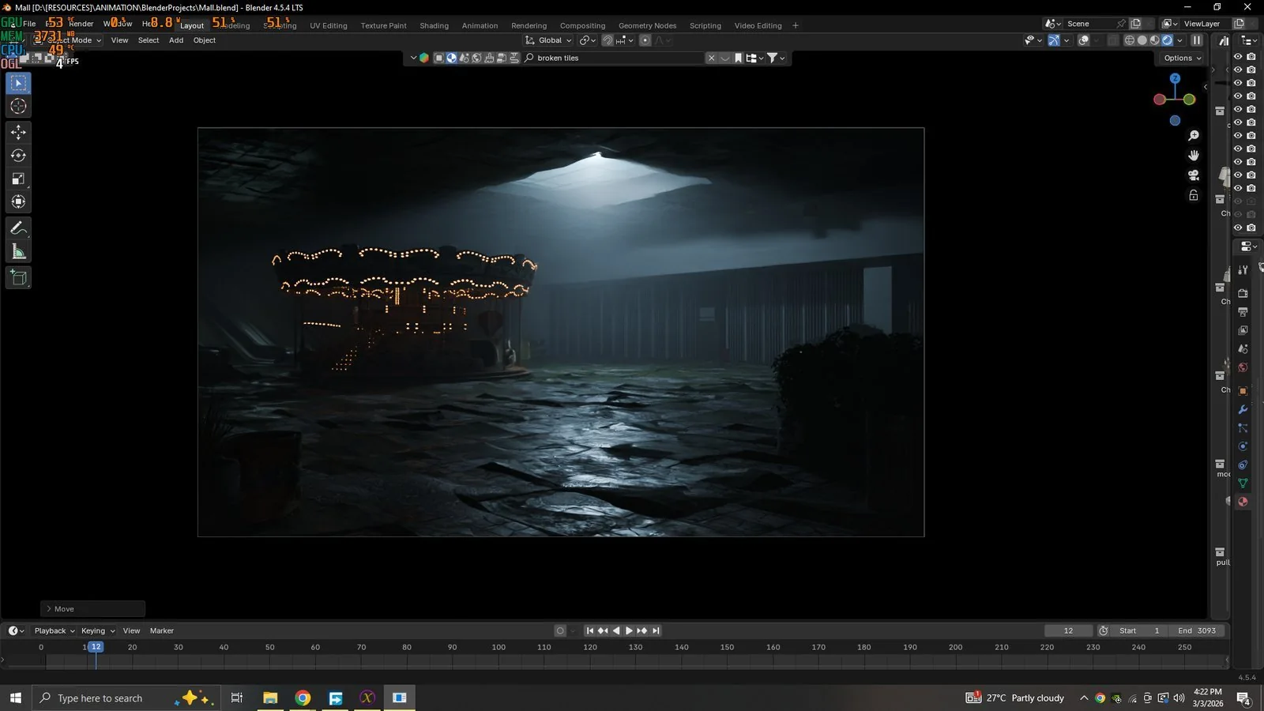
Task: Open viewport shading options dropdown
Action: click(x=1180, y=40)
